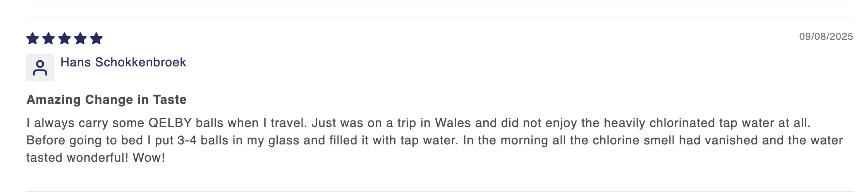The width and height of the screenshot is (866, 193).
Task: Click the second rating star
Action: click(48, 39)
